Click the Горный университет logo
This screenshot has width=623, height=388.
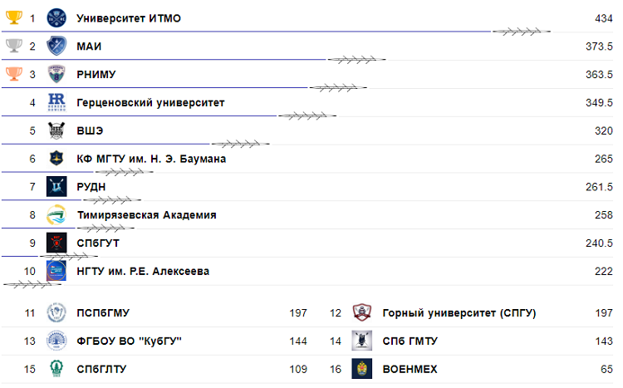pos(361,313)
